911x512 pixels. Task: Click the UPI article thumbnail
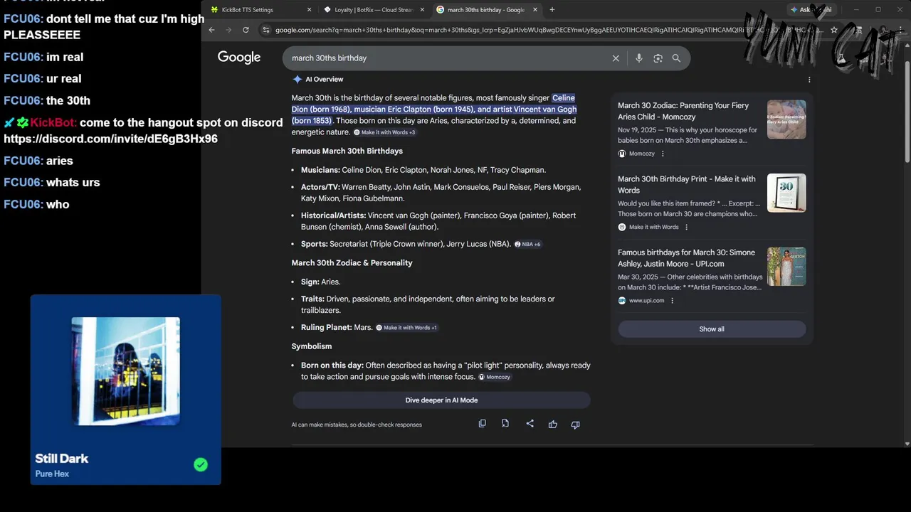[x=786, y=267]
